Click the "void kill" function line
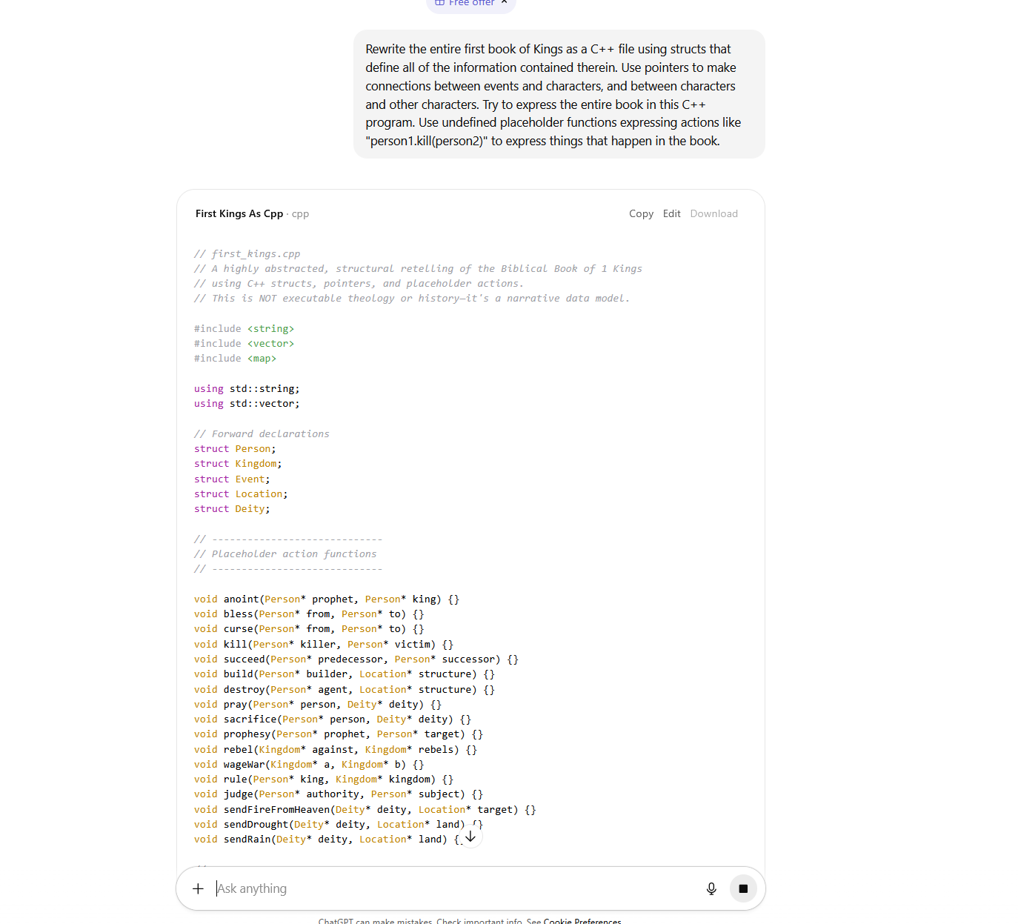Image resolution: width=1018 pixels, height=924 pixels. click(325, 644)
